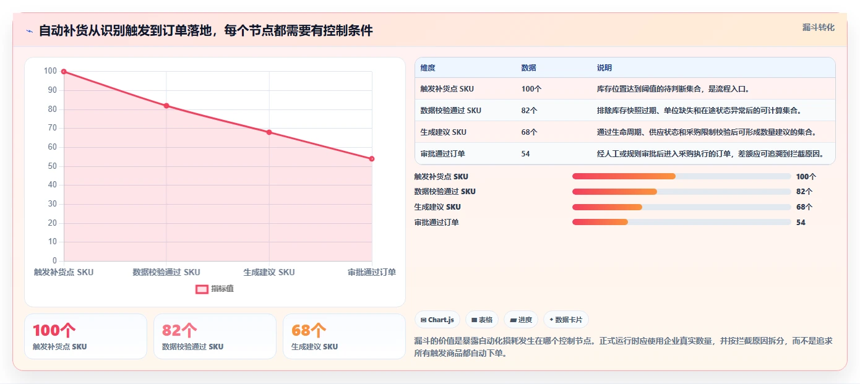The image size is (860, 384).
Task: Click the chart point for 生成建议 SKU
Action: 269,132
